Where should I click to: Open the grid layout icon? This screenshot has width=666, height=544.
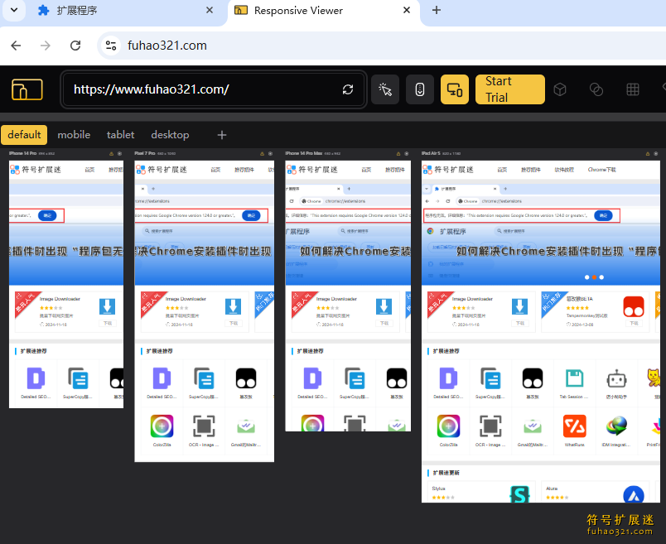click(x=633, y=89)
